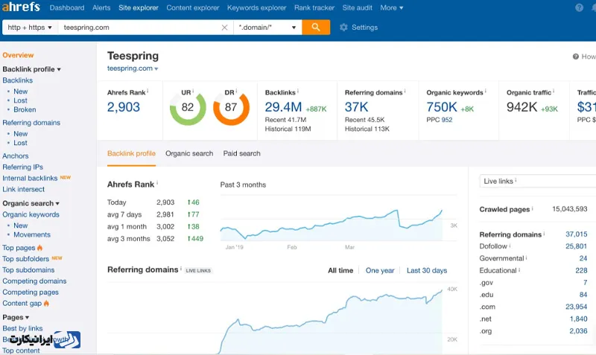Open the http + https protocol dropdown
The height and width of the screenshot is (355, 596).
tap(30, 28)
